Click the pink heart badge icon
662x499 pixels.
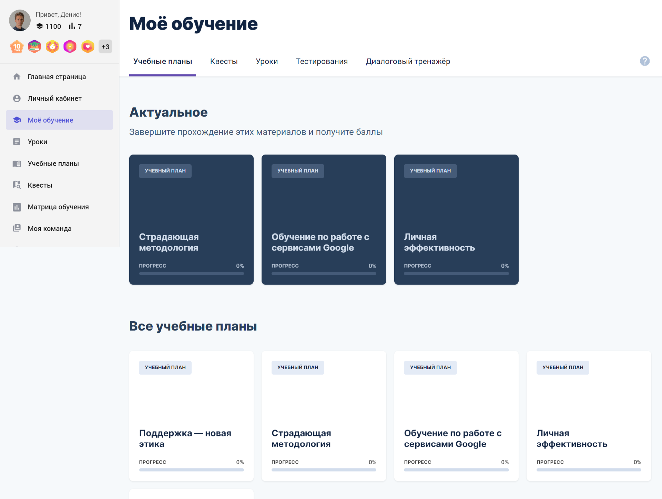coord(88,46)
